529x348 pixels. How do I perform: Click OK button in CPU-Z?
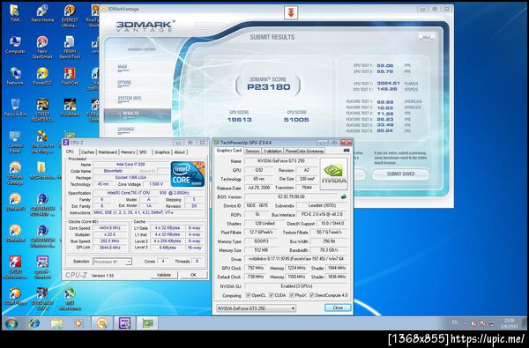point(193,275)
